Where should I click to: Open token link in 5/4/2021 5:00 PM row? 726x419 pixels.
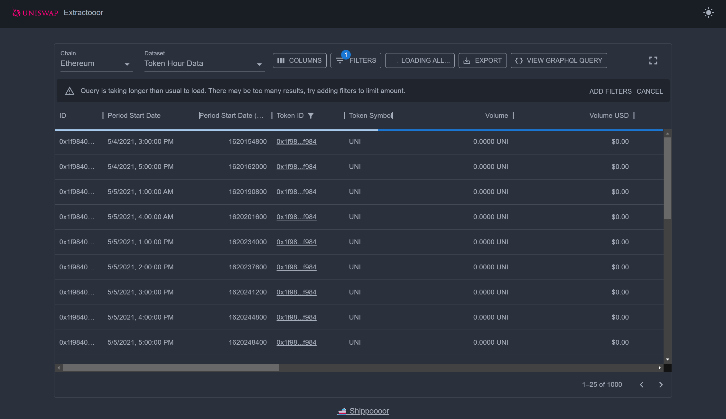296,167
